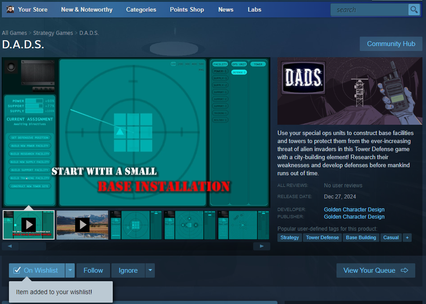The height and width of the screenshot is (304, 426).
Task: Click the right arrow of thumbnail strip
Action: tap(262, 246)
